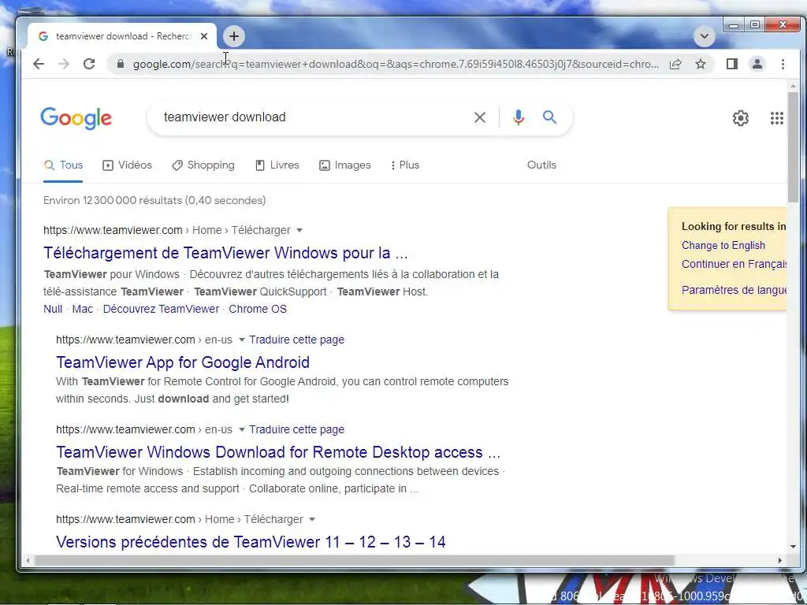Open the Chrome side panel icon
This screenshot has height=605, width=807.
[x=732, y=64]
